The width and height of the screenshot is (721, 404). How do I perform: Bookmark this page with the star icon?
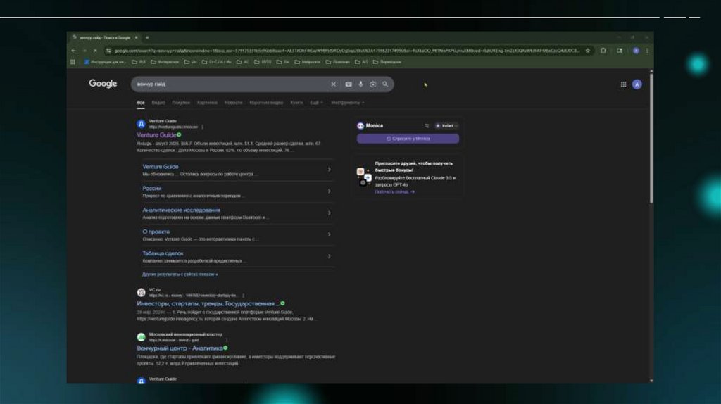pyautogui.click(x=588, y=51)
